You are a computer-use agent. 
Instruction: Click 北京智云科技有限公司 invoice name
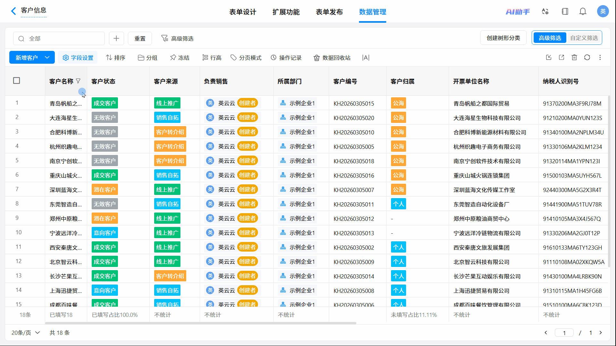(x=481, y=262)
